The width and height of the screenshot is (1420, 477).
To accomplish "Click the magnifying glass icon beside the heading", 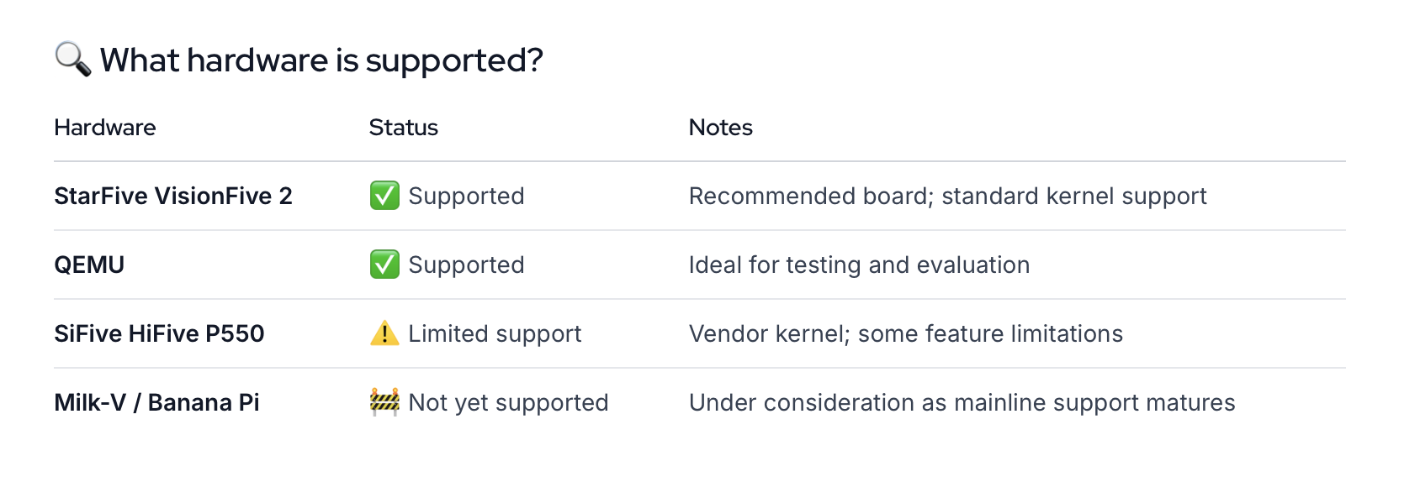I will pos(73,60).
